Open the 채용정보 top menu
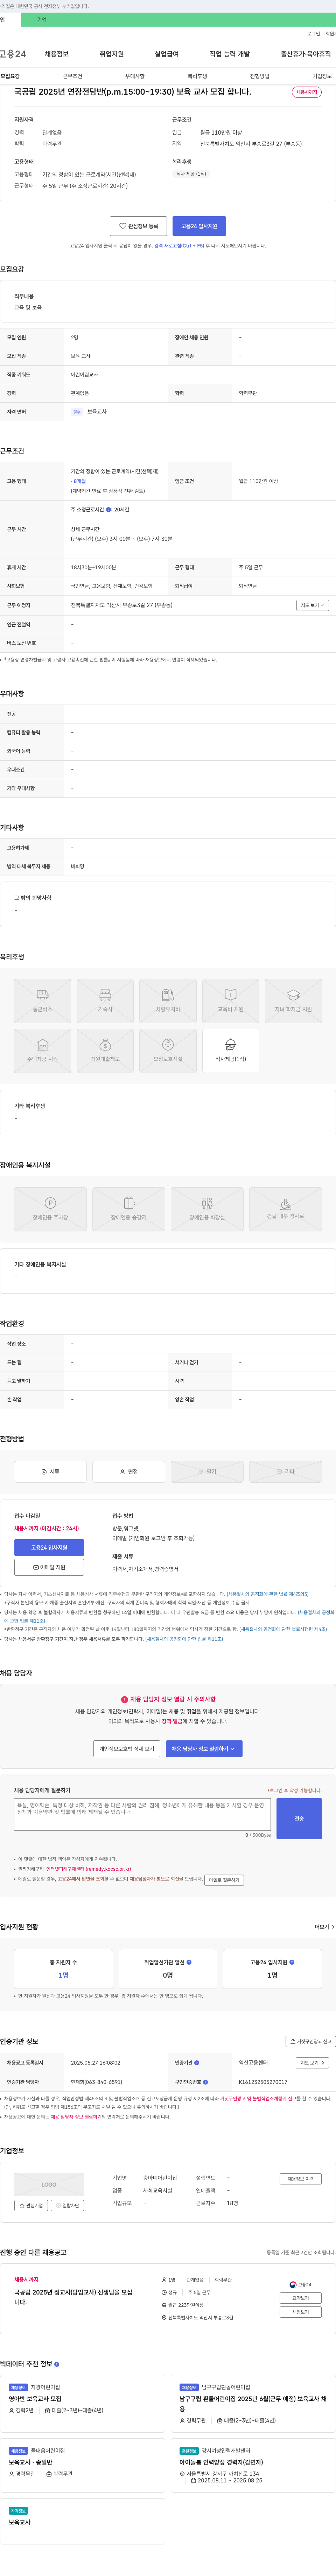Image resolution: width=336 pixels, height=2576 pixels. click(57, 54)
